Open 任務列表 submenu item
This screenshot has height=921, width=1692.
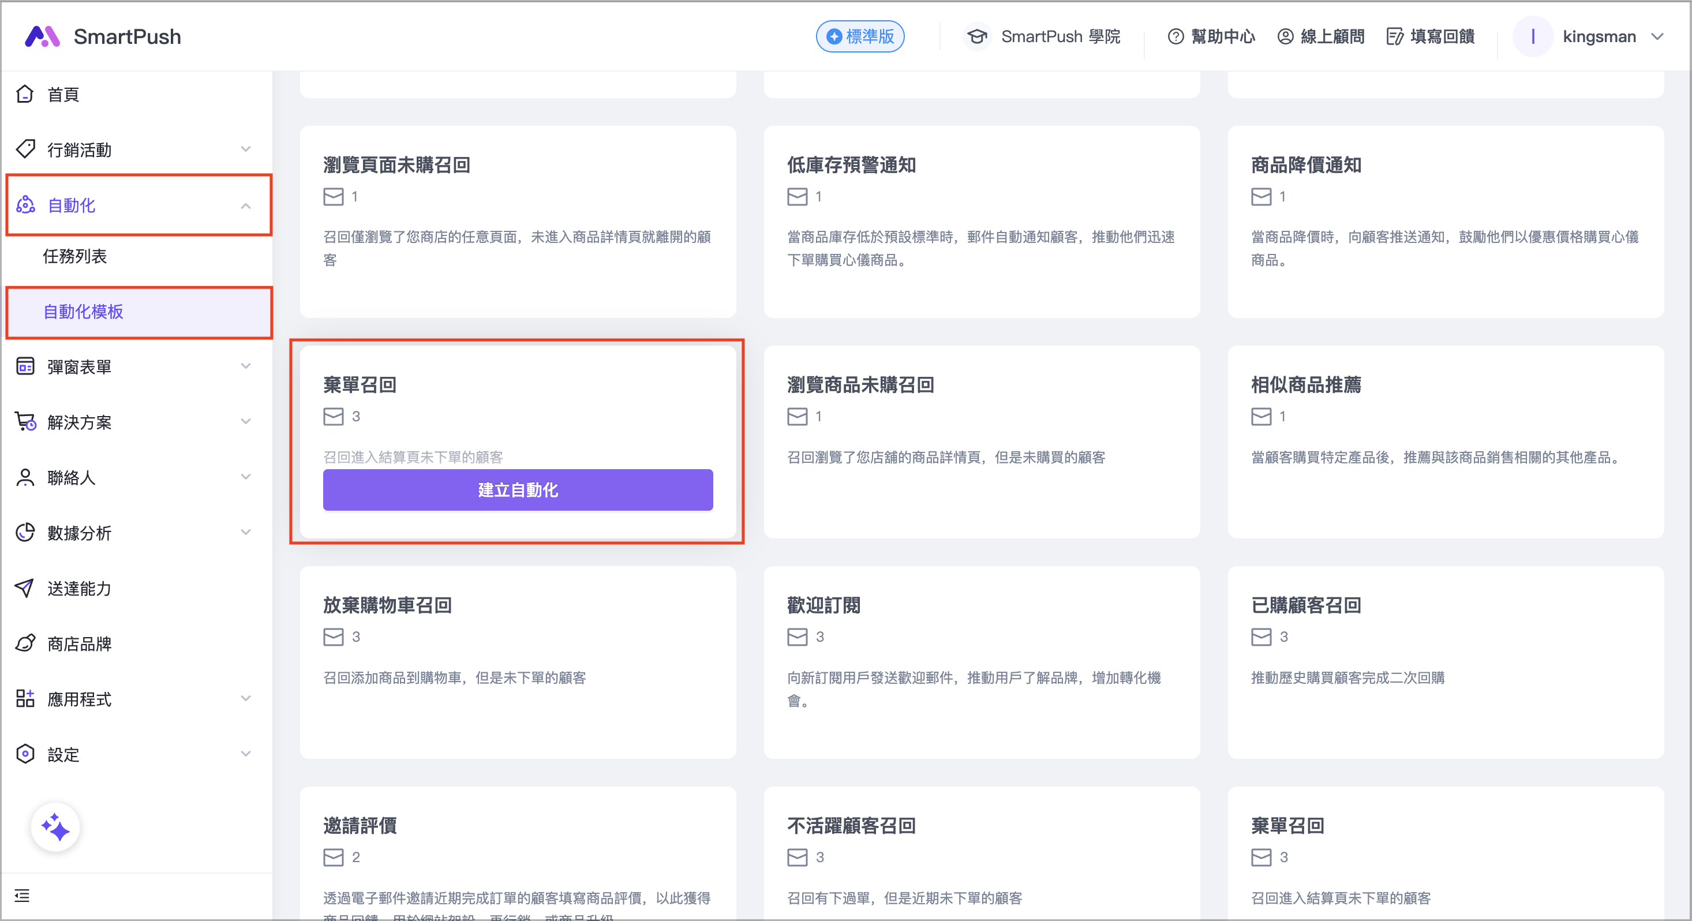[x=75, y=256]
